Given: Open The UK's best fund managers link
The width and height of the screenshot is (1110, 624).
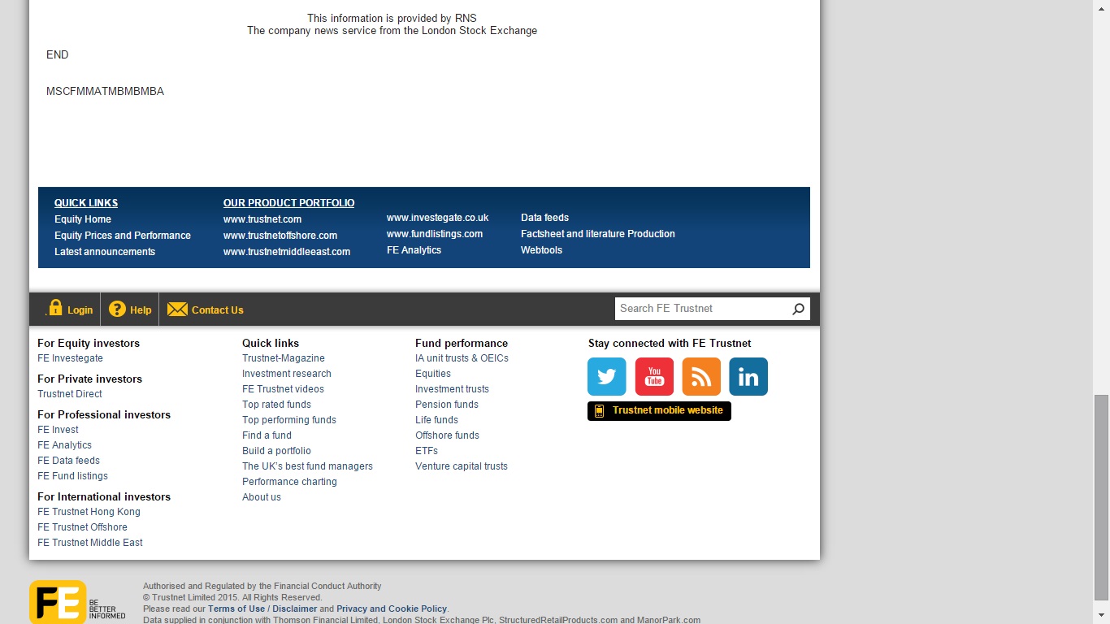Looking at the screenshot, I should tap(308, 466).
